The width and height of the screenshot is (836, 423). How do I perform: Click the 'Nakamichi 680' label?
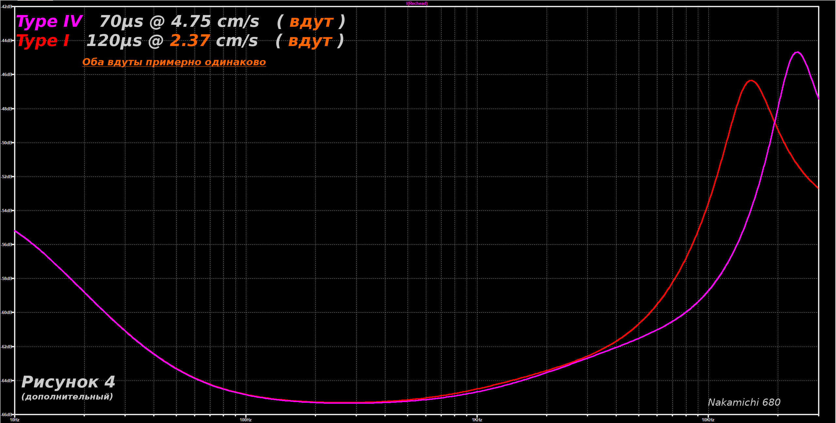point(744,402)
